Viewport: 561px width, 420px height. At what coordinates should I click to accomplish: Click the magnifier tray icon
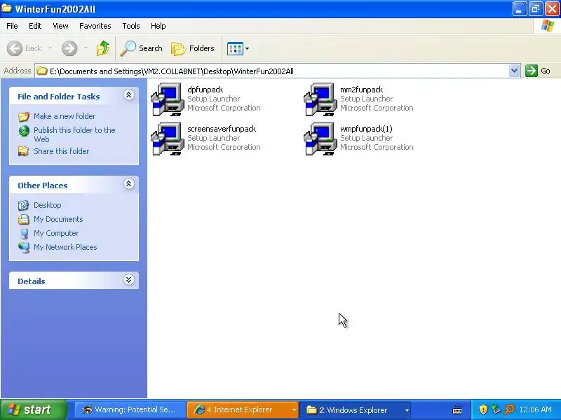(x=509, y=409)
